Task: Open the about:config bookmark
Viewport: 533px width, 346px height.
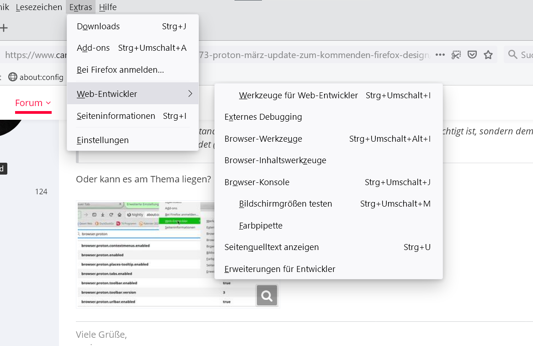Action: point(36,77)
